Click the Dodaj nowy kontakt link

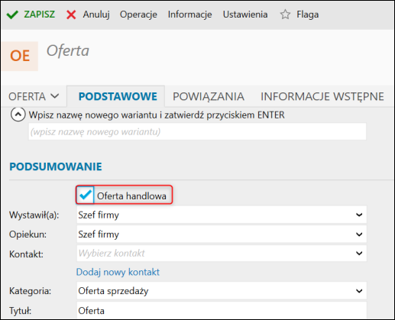[118, 272]
